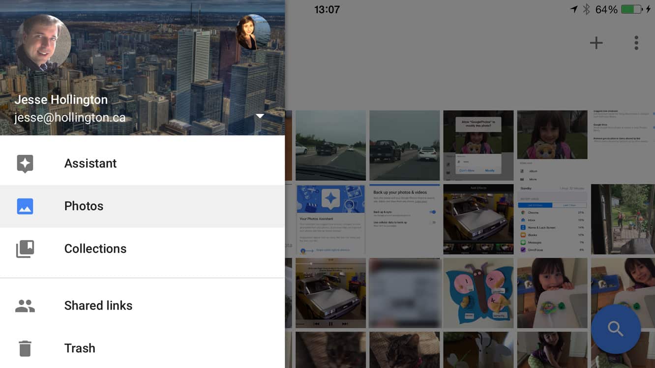Tap the Jesse Hollington account name
The image size is (655, 368).
tap(61, 99)
